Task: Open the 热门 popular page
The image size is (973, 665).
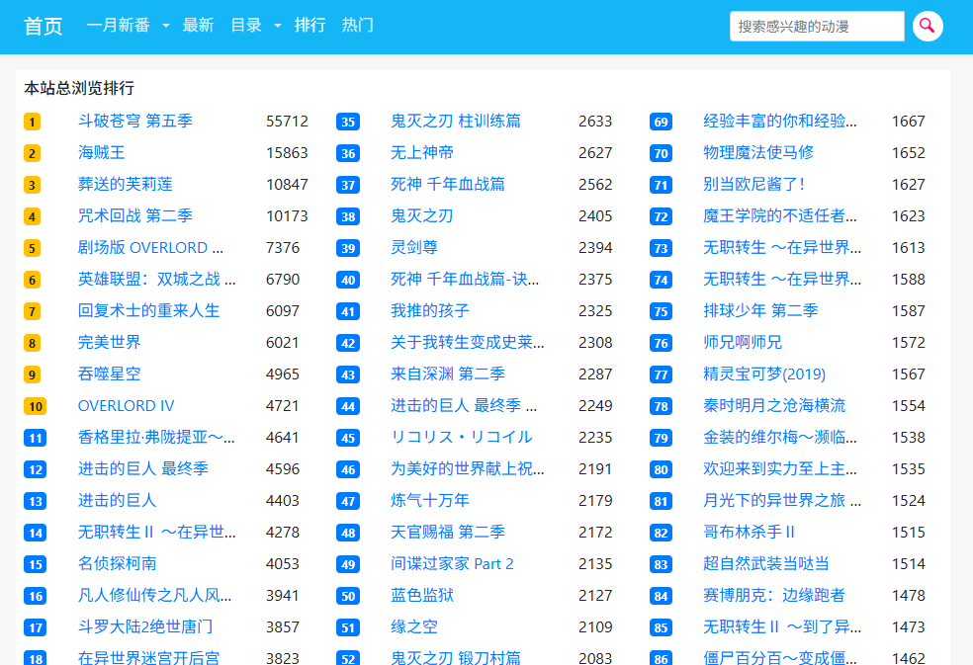Action: [357, 26]
